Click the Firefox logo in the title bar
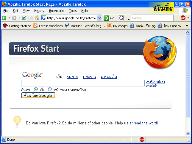 pyautogui.click(x=4, y=4)
